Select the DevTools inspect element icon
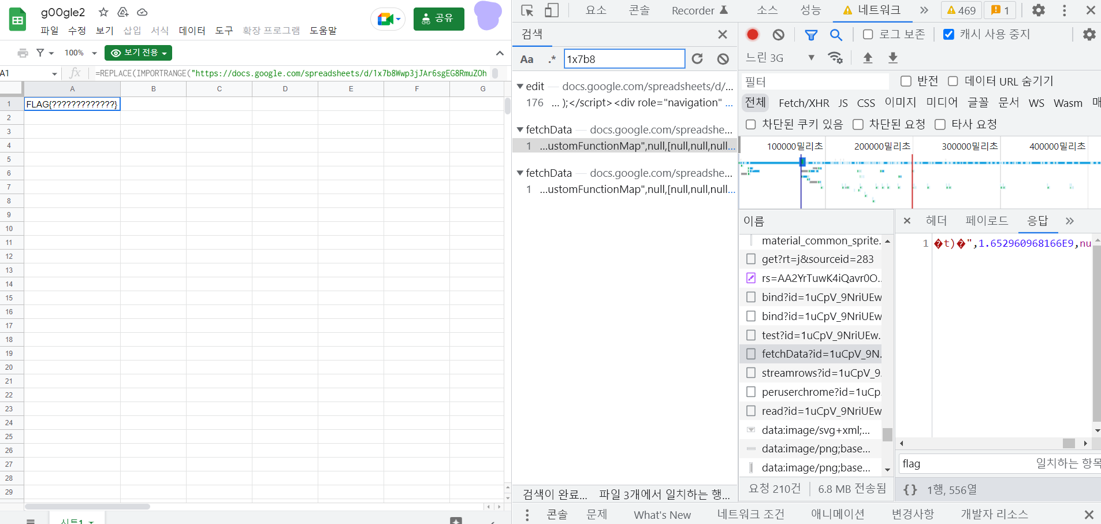This screenshot has height=524, width=1101. pyautogui.click(x=527, y=10)
